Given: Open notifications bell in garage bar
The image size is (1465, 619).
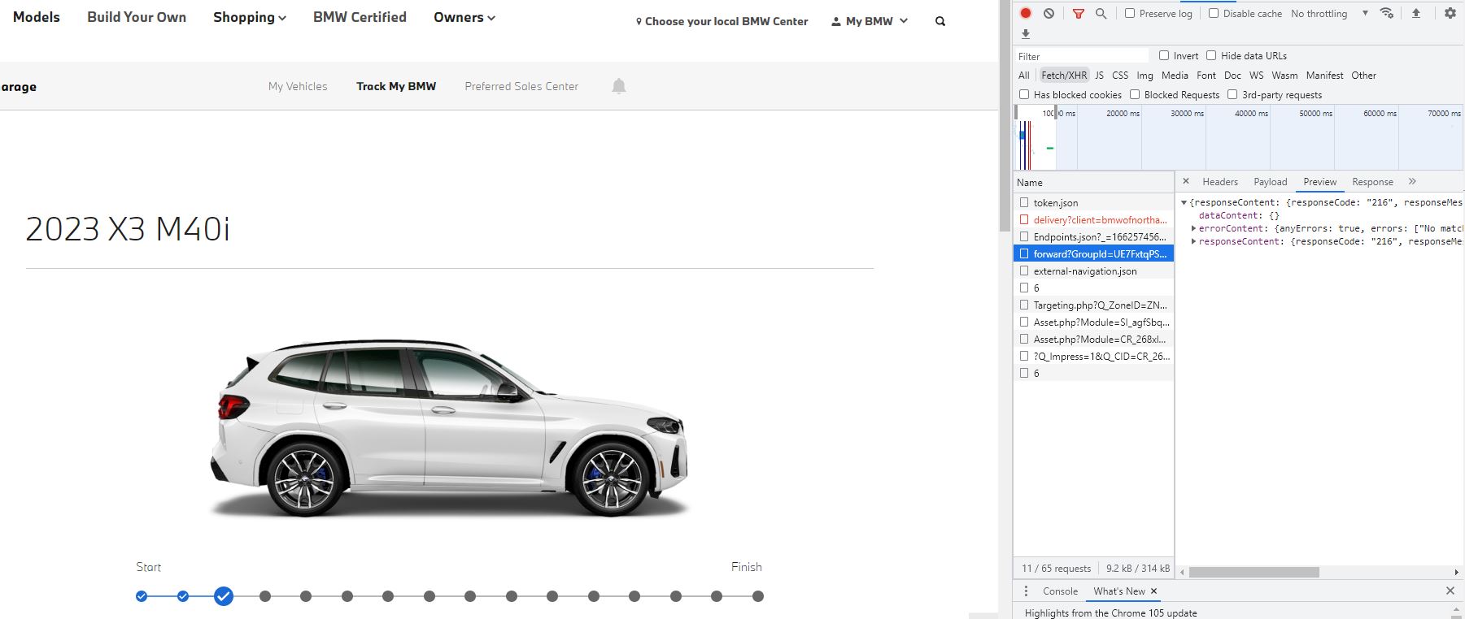Looking at the screenshot, I should click(619, 86).
